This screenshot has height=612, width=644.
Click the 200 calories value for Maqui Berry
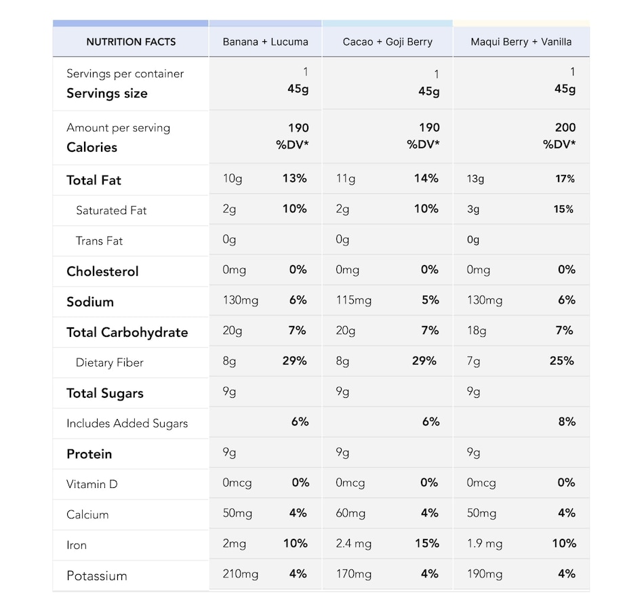coord(565,127)
